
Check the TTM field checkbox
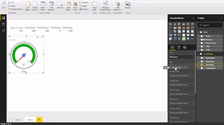(202, 50)
